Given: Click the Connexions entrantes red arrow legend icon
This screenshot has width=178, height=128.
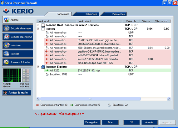Looking at the screenshot, I should click(x=37, y=105).
